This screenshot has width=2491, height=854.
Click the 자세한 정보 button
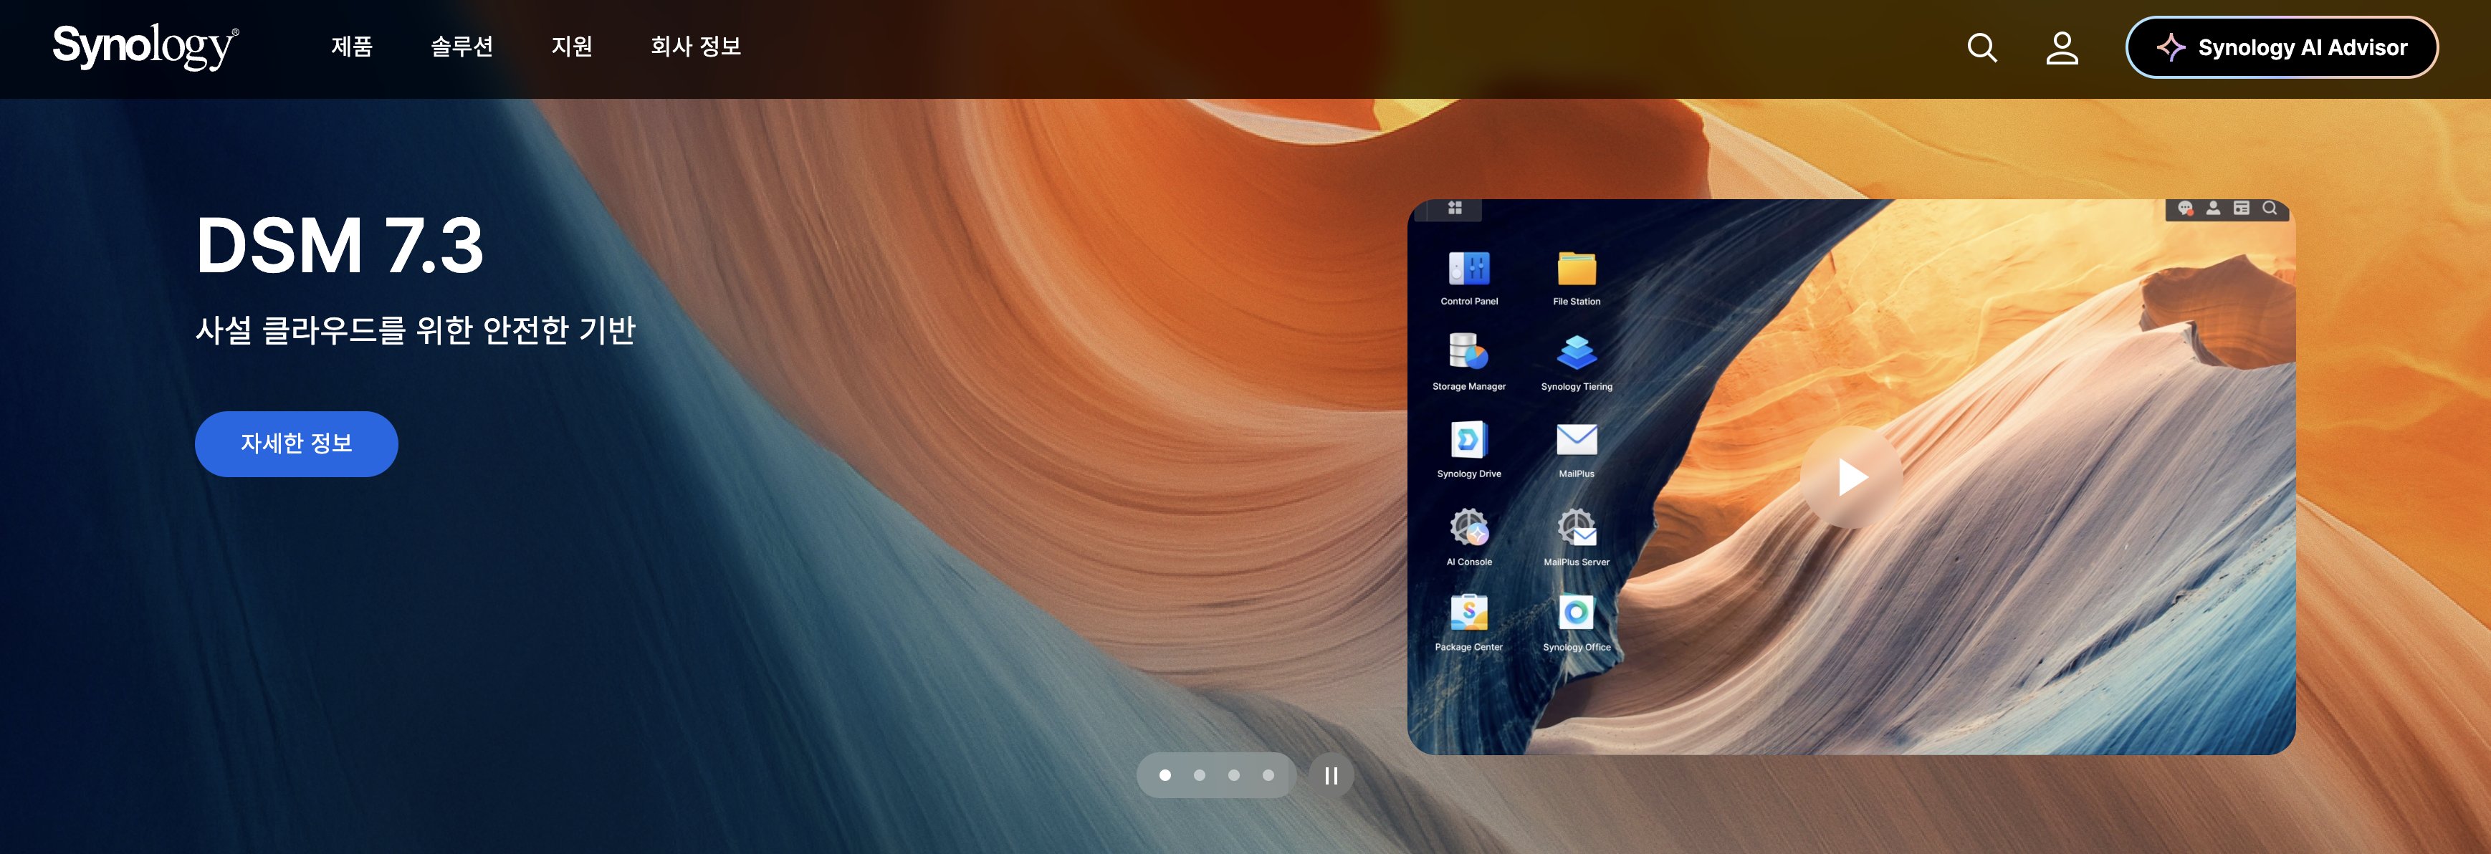pos(297,443)
